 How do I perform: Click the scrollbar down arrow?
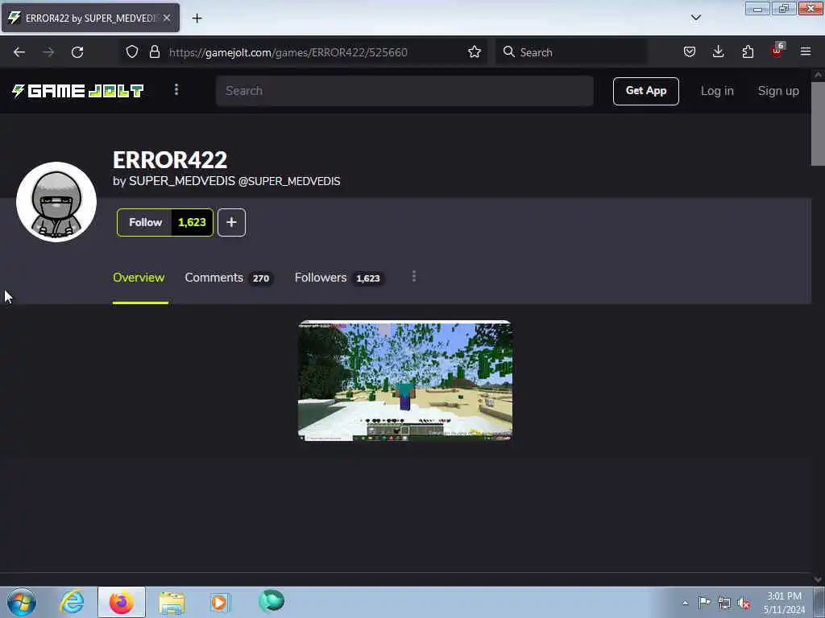818,579
